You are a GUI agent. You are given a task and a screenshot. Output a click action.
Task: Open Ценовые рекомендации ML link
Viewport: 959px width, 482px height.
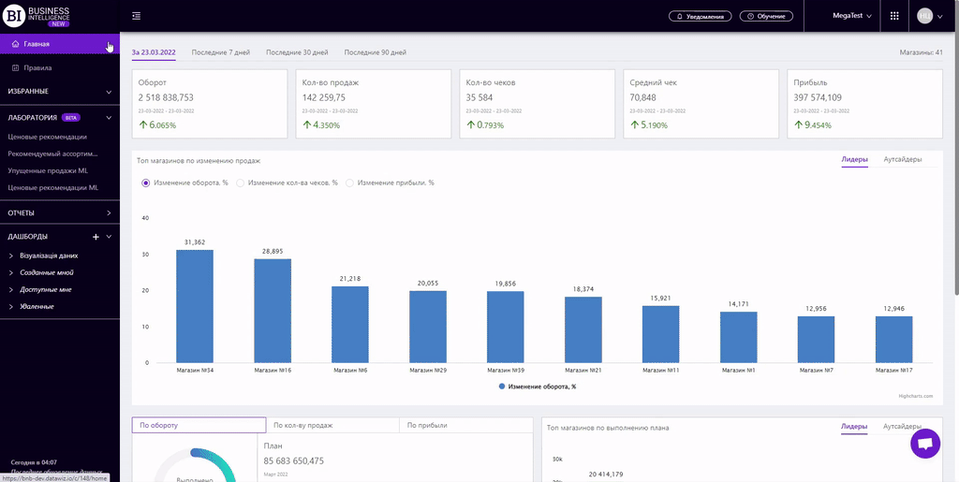tap(52, 187)
